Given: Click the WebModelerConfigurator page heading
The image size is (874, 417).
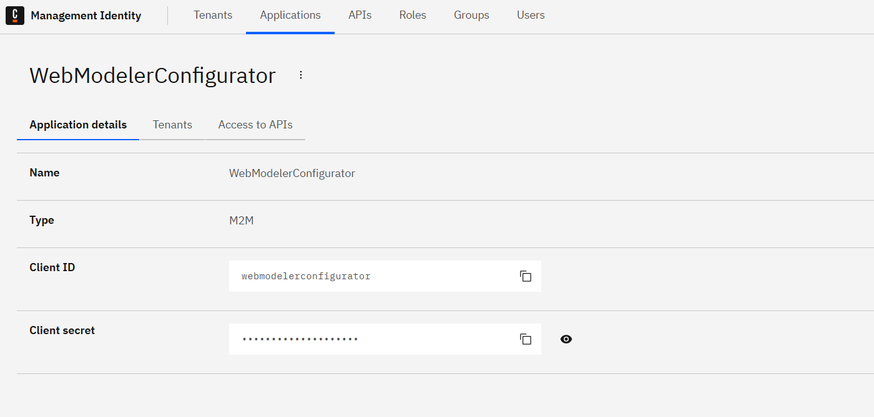Looking at the screenshot, I should pos(152,75).
